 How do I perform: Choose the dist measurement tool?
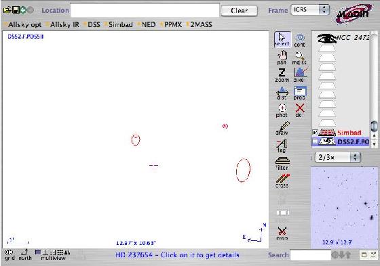(x=282, y=93)
